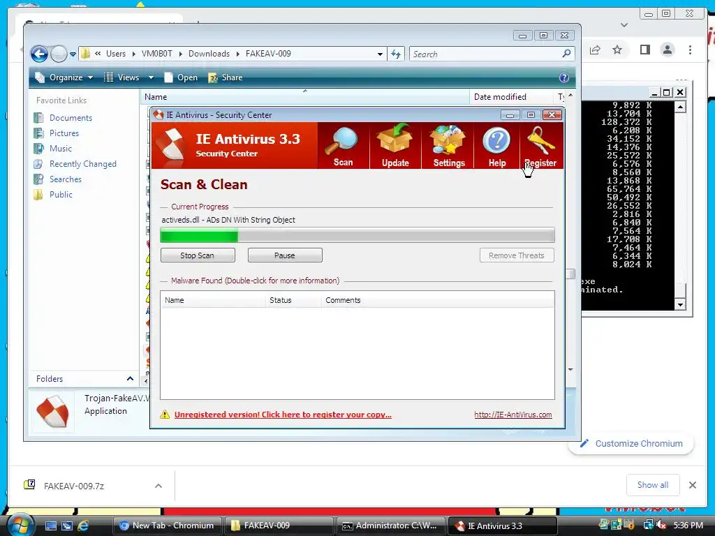Click the Trojan-FakeAV application preview icon
Viewport: 715px width, 536px height.
52,412
